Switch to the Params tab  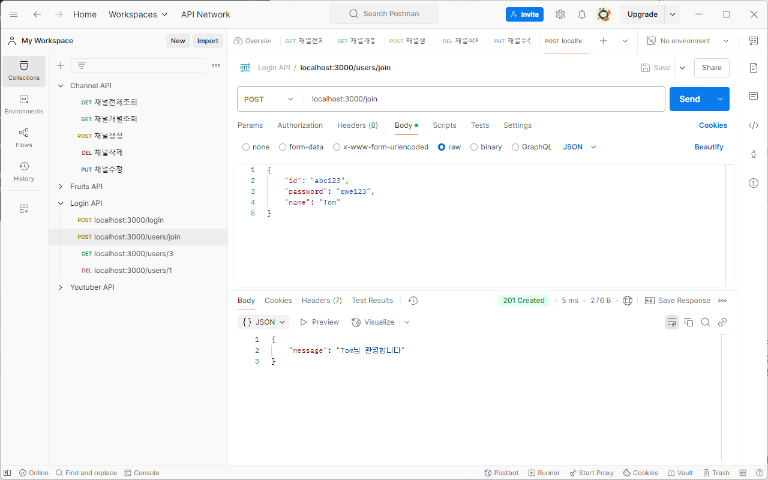(250, 125)
